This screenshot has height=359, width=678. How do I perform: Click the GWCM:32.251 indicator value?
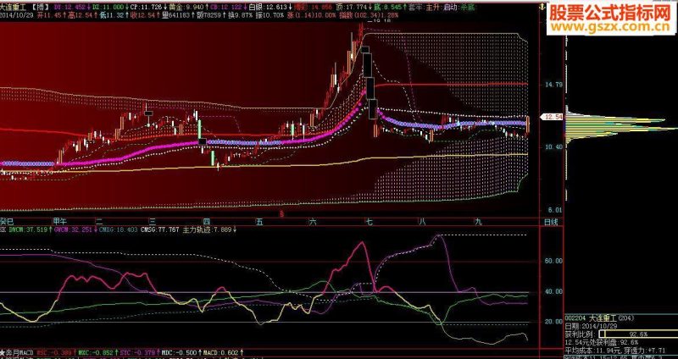(x=75, y=230)
